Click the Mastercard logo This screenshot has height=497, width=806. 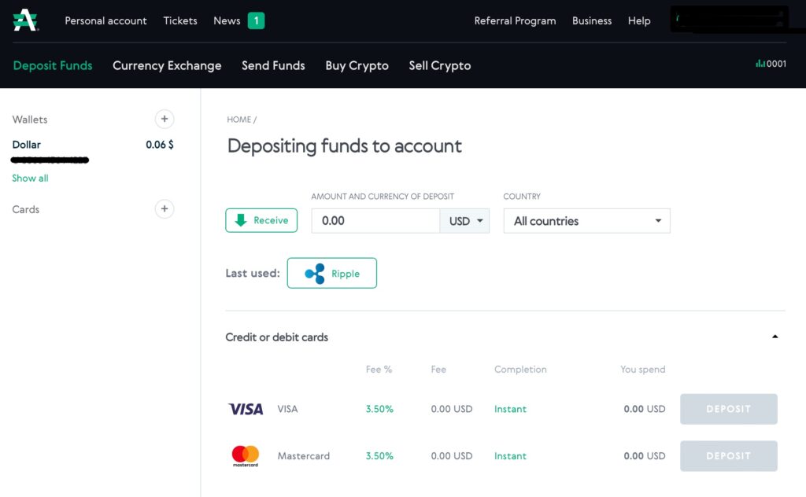tap(246, 456)
